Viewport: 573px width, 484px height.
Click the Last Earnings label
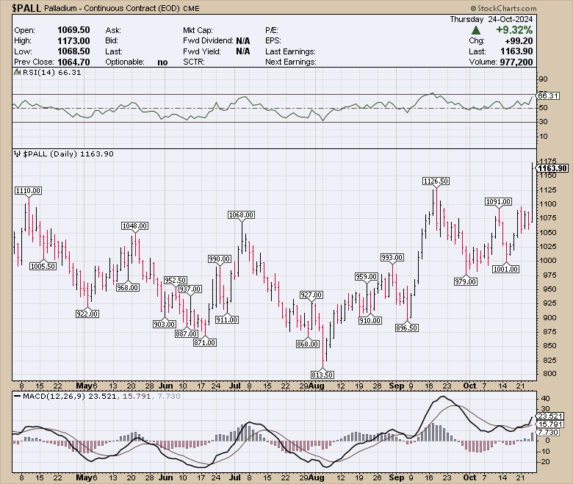290,51
